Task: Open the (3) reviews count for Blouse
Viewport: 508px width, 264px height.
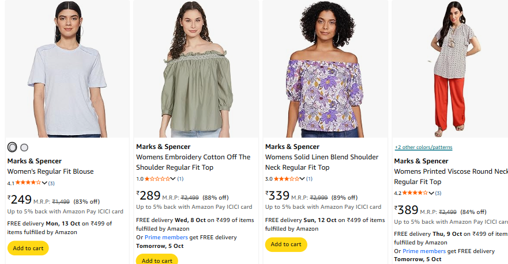Action: tap(51, 183)
